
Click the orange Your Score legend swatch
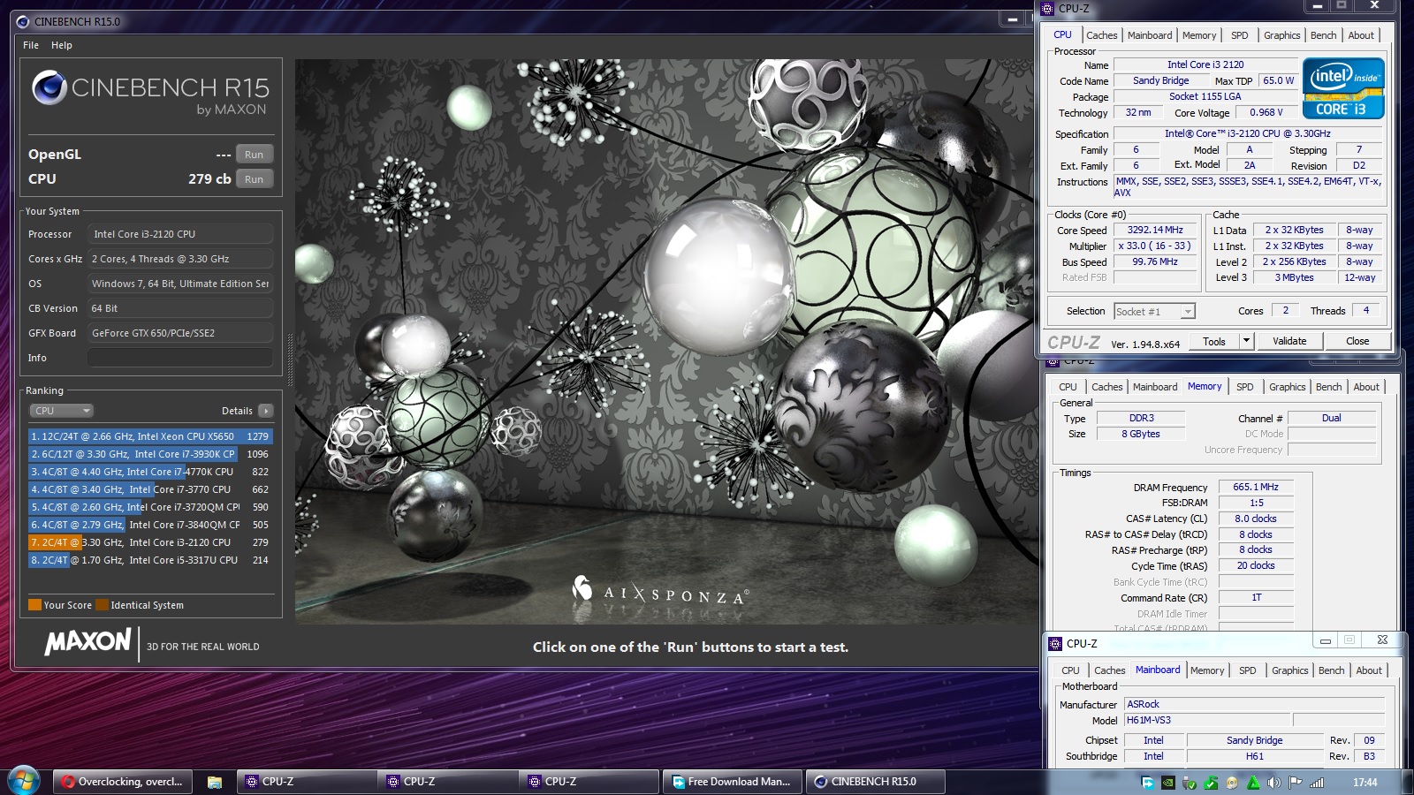point(34,605)
